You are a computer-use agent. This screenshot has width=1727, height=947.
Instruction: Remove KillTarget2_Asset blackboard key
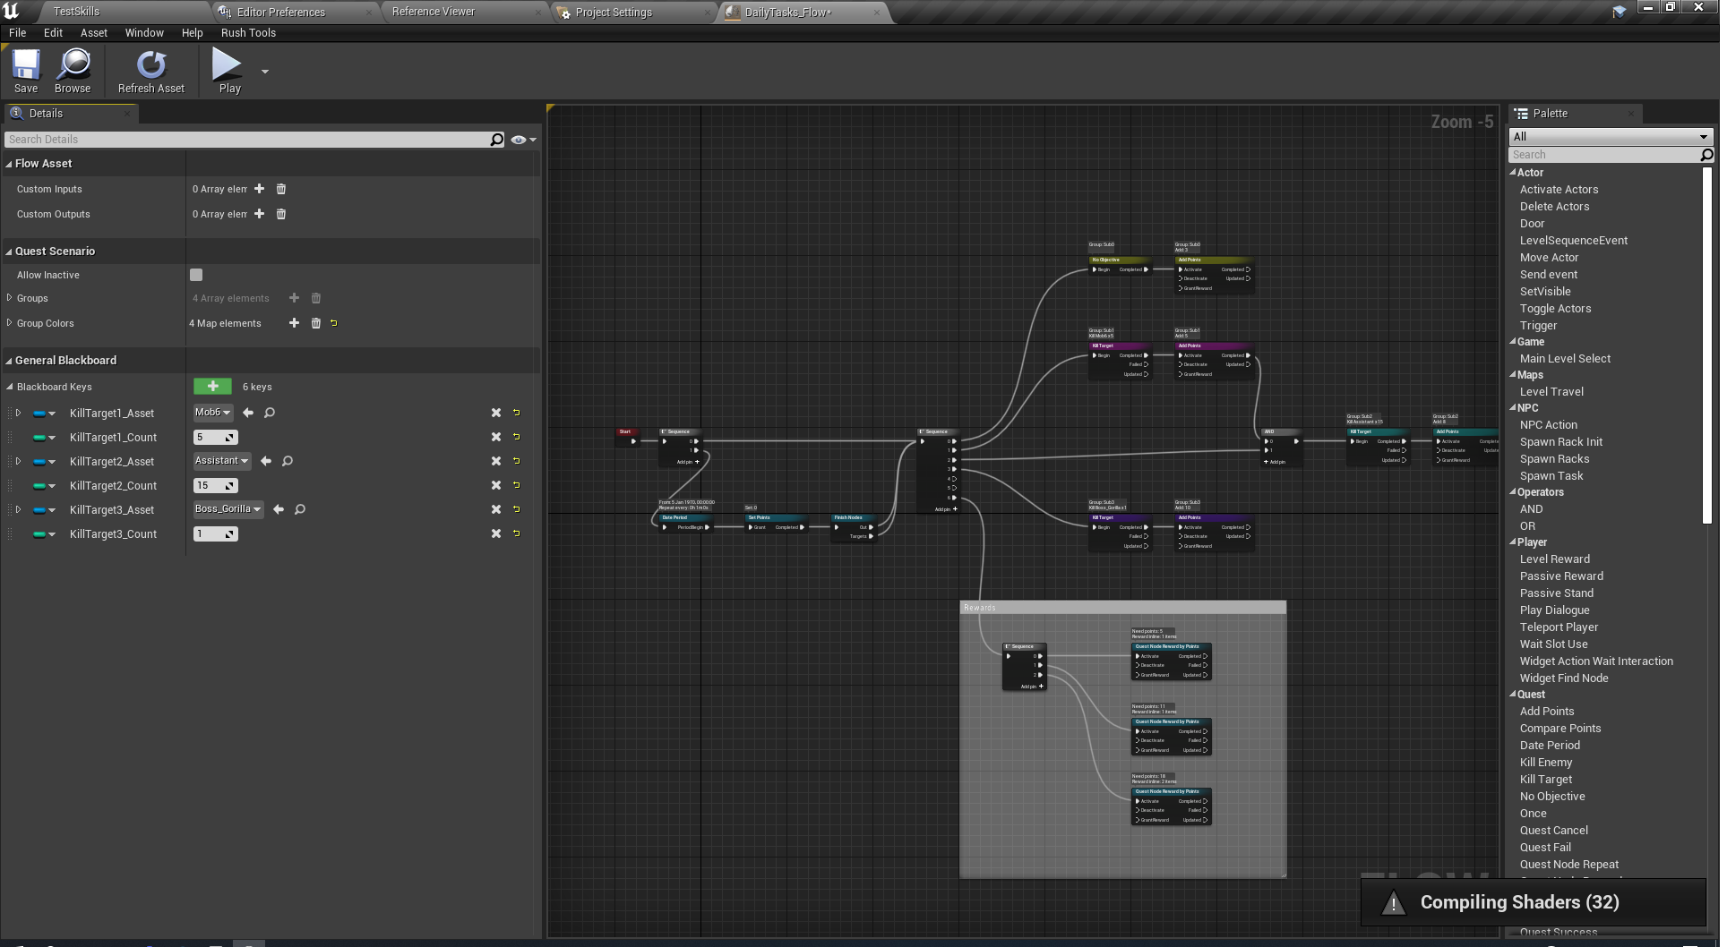tap(496, 461)
